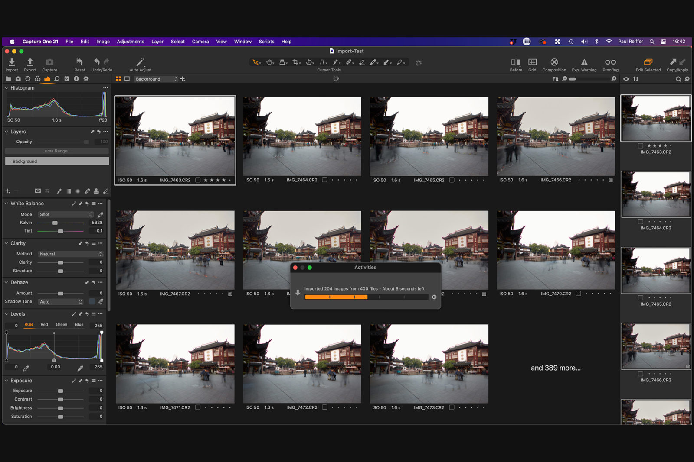The width and height of the screenshot is (694, 462).
Task: Select the Pan cursor tool
Action: tap(270, 62)
